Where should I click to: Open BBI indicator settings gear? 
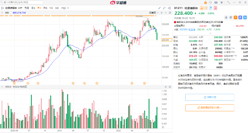pyautogui.click(x=170, y=13)
